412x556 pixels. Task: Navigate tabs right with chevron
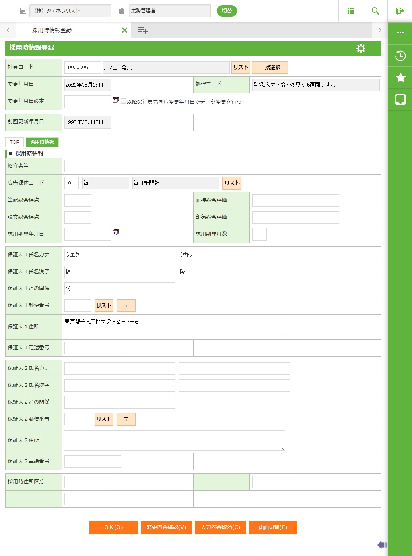(380, 30)
